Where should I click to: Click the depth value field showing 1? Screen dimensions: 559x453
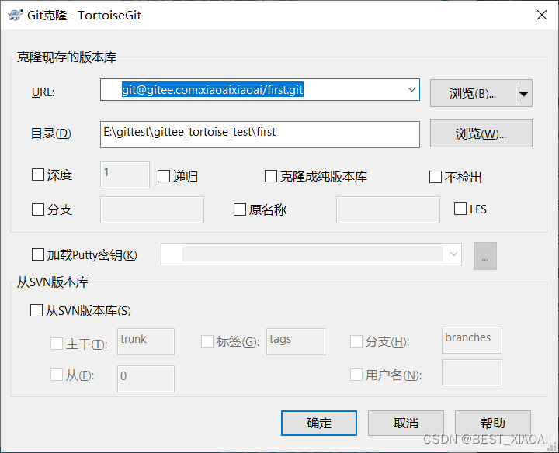tap(125, 175)
